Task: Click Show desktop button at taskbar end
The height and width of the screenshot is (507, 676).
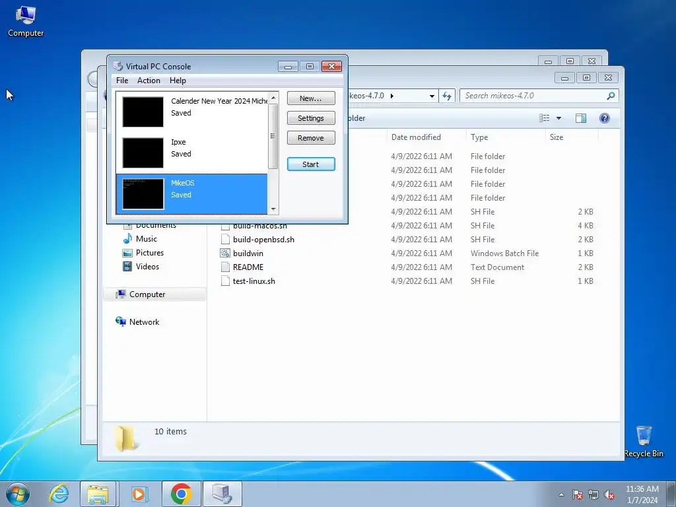Action: point(671,494)
